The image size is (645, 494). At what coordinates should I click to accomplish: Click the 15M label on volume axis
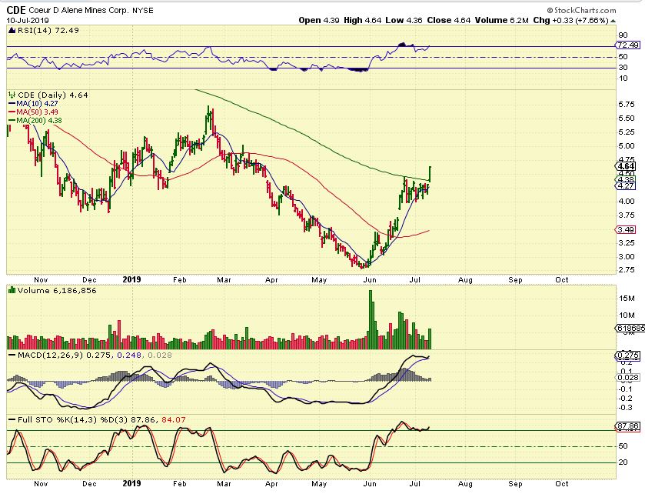pyautogui.click(x=627, y=298)
